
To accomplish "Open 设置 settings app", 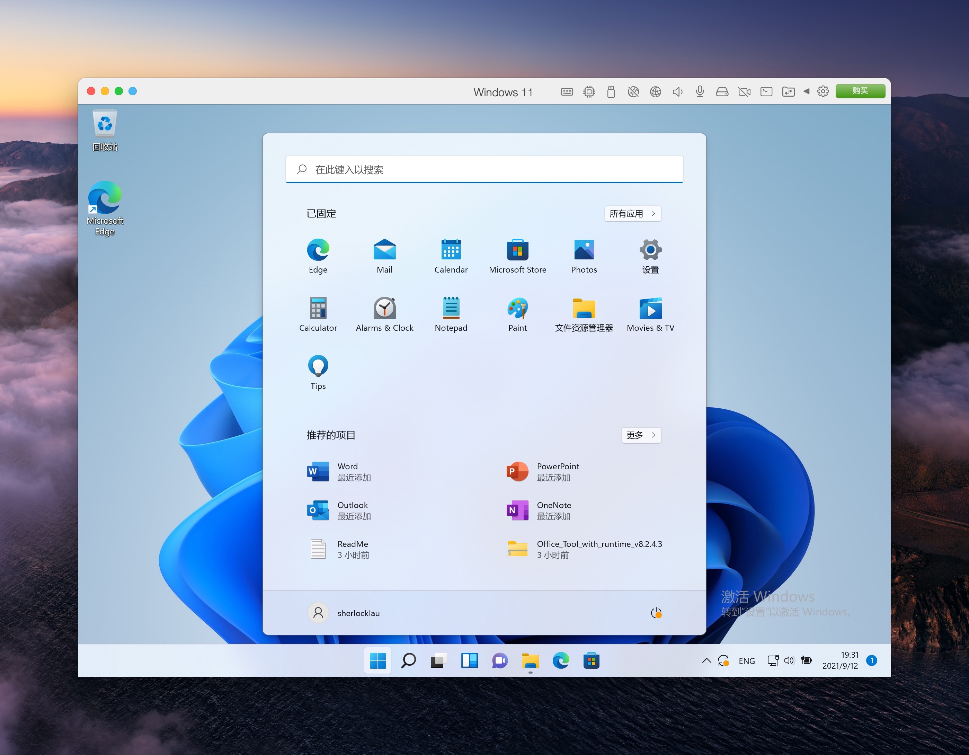I will pyautogui.click(x=650, y=256).
